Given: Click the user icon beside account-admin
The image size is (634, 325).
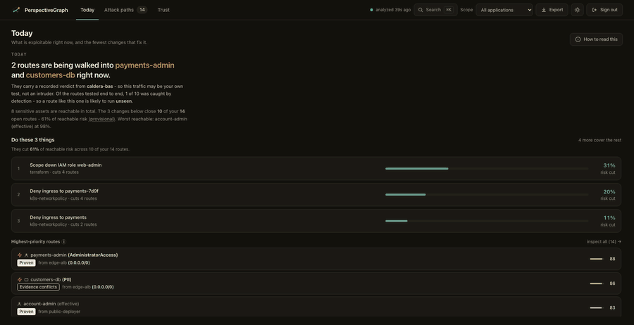Looking at the screenshot, I should point(20,304).
